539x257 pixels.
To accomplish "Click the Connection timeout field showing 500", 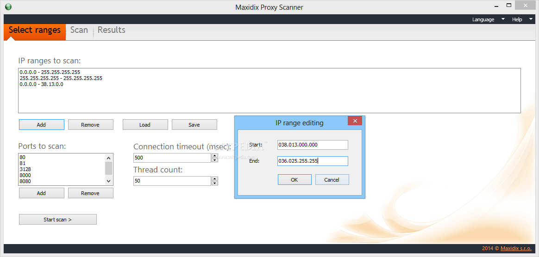I will click(x=172, y=158).
